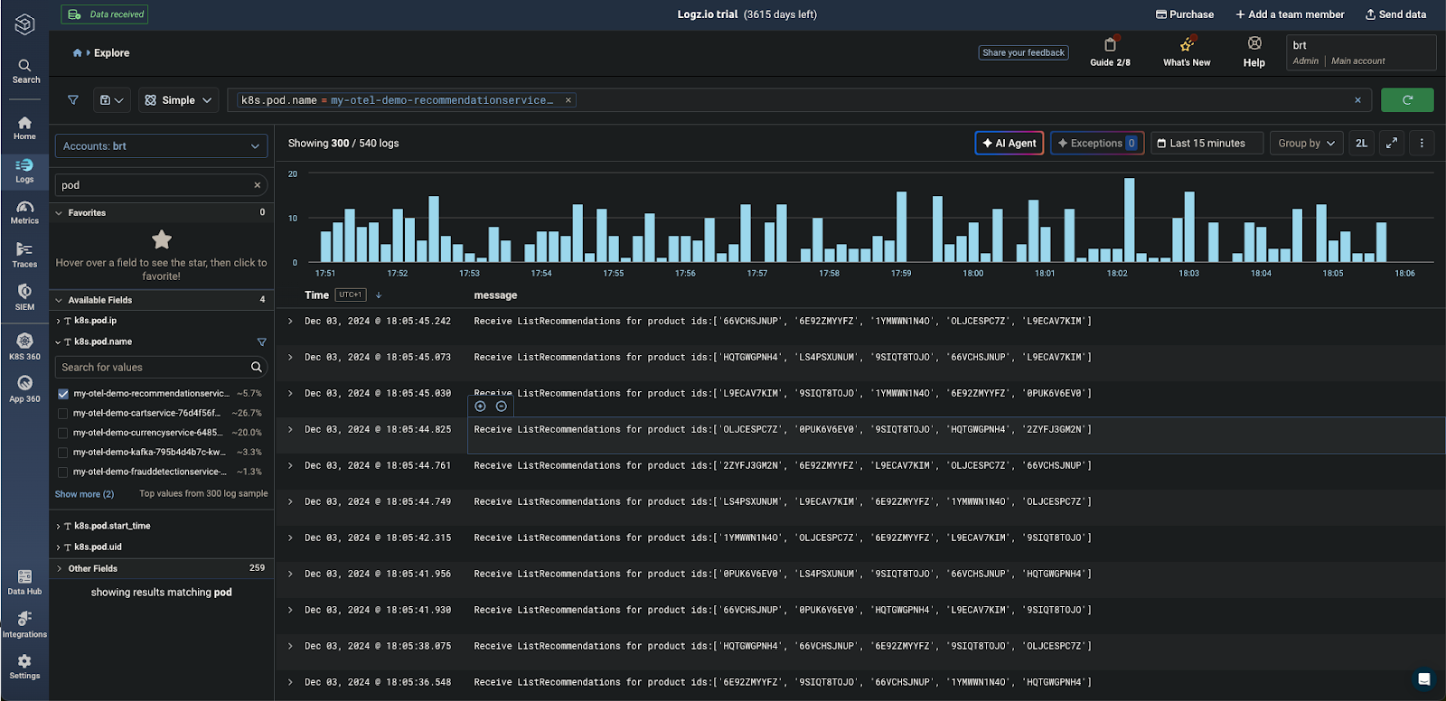
Task: Expand the log view to fullscreen
Action: point(1392,143)
